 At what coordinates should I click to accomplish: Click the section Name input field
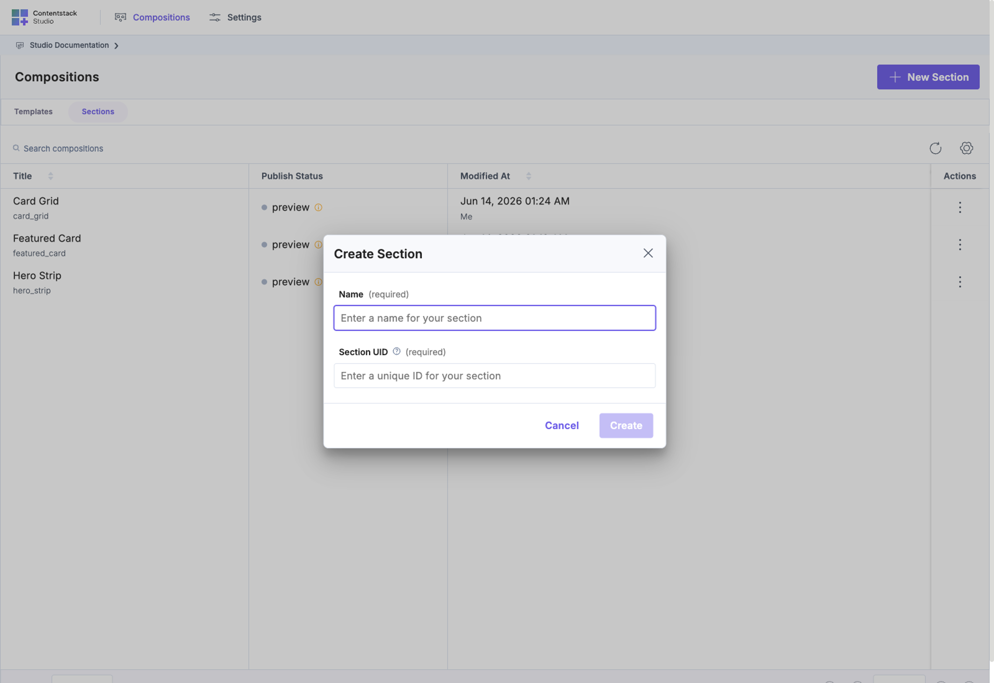click(494, 317)
